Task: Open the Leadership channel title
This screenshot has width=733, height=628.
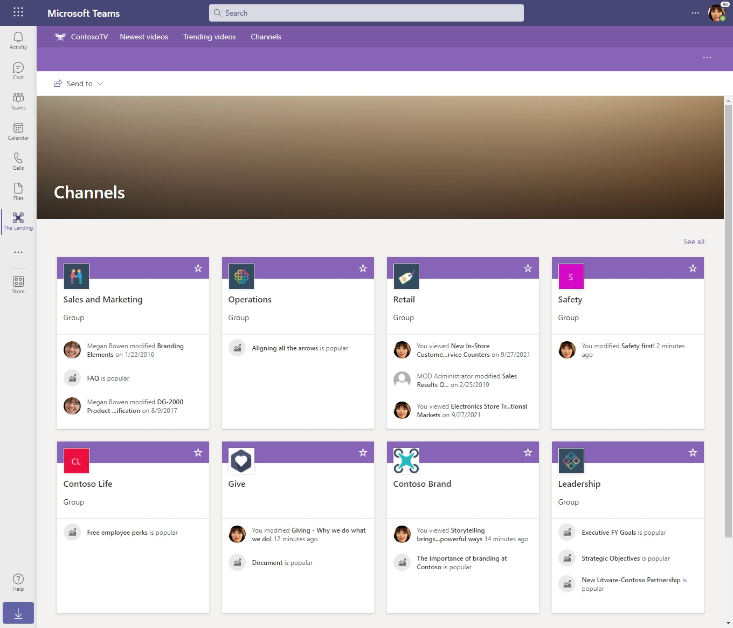Action: pyautogui.click(x=579, y=484)
